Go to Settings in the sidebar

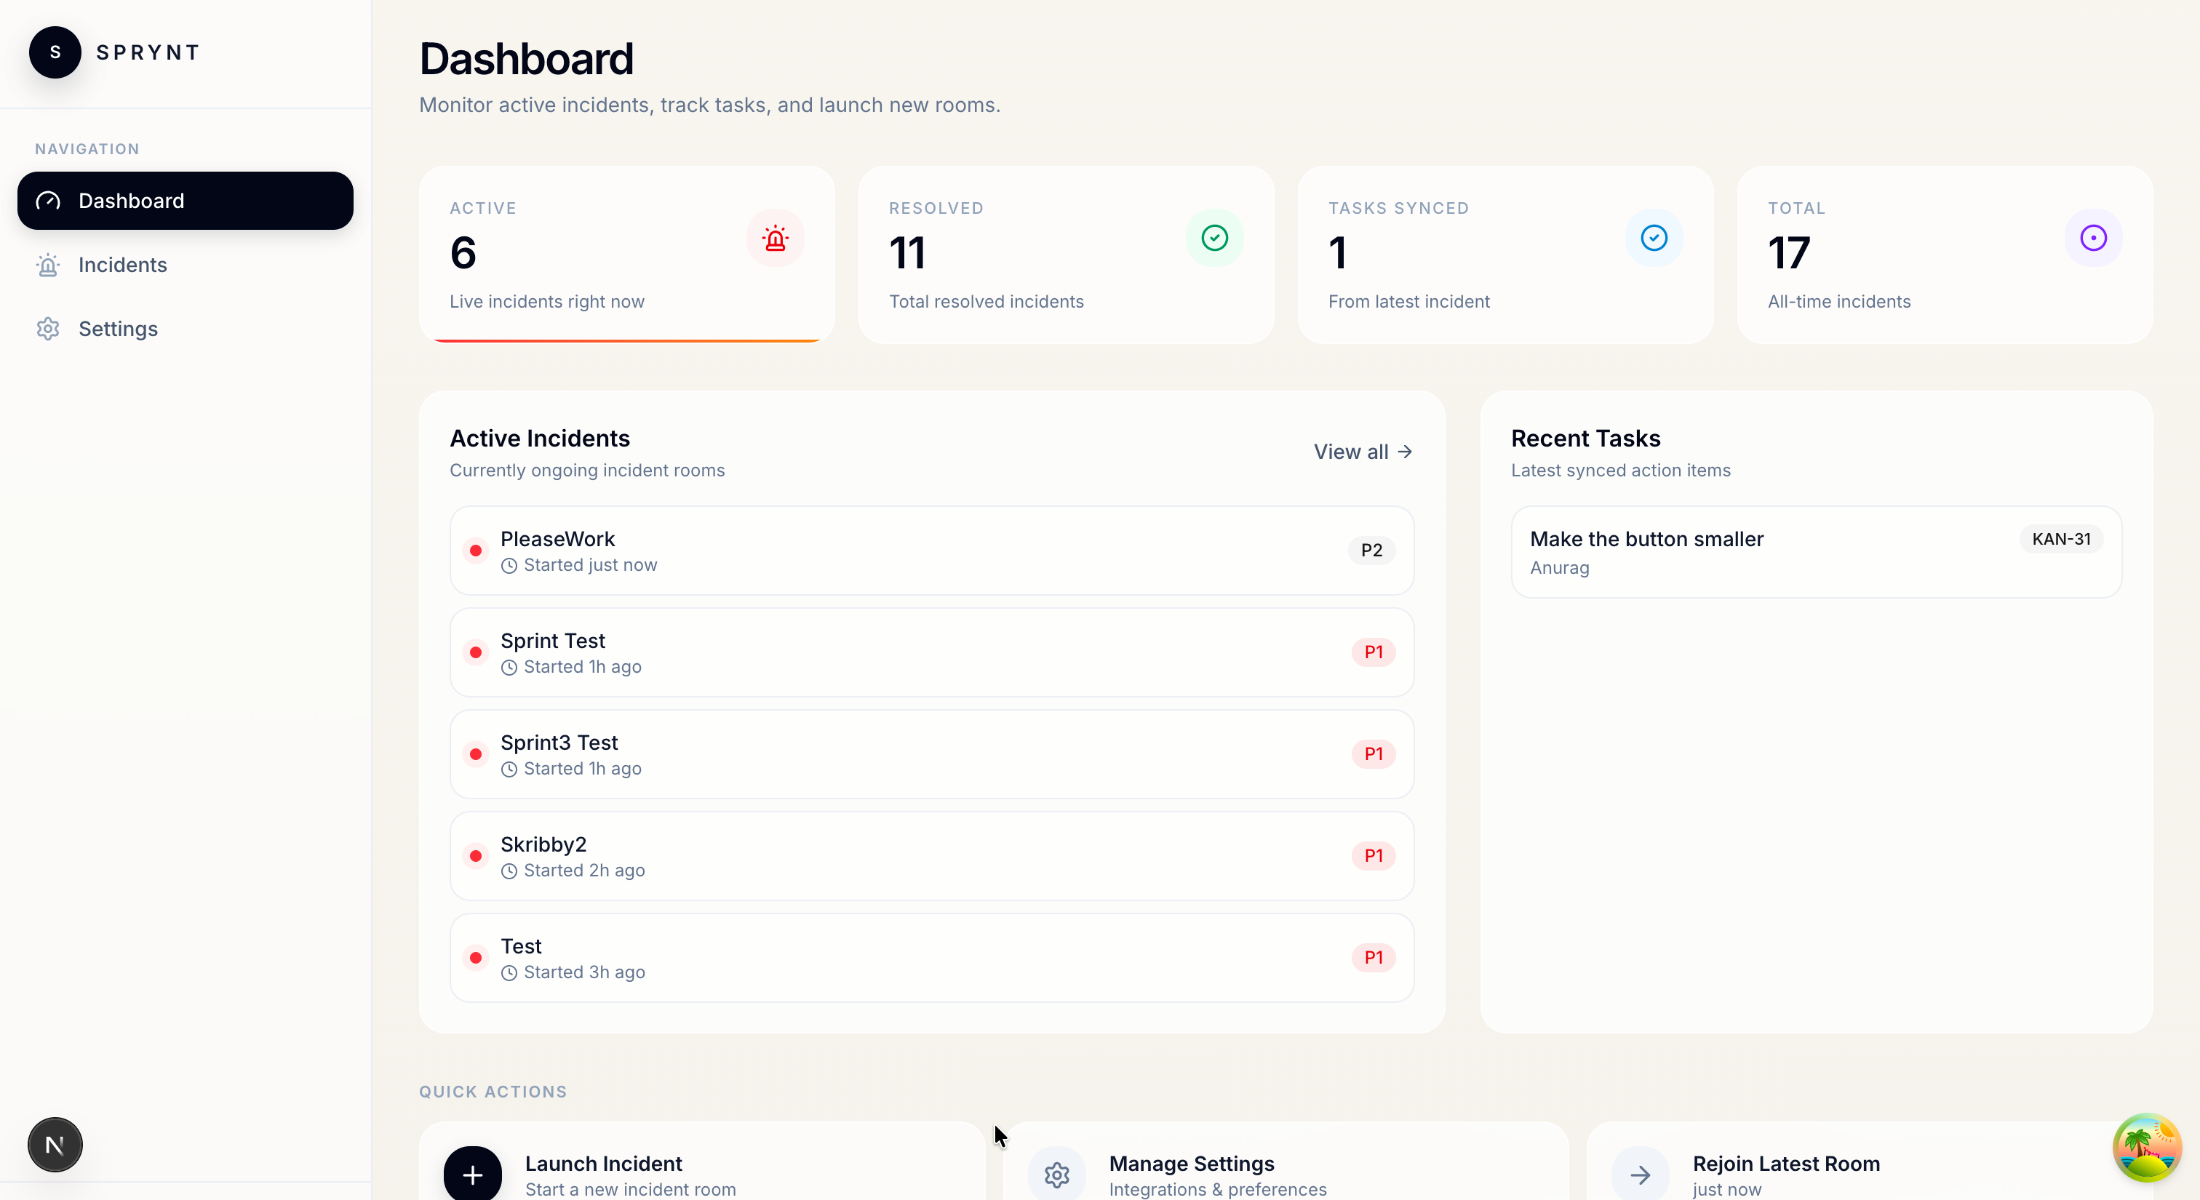pos(118,329)
